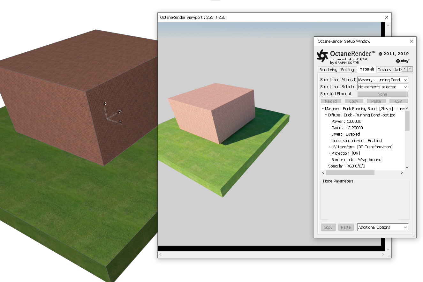Open the Additional Options dropdown

point(382,227)
